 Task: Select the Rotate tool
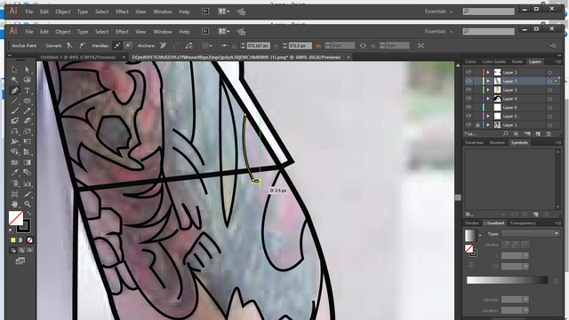(14, 131)
